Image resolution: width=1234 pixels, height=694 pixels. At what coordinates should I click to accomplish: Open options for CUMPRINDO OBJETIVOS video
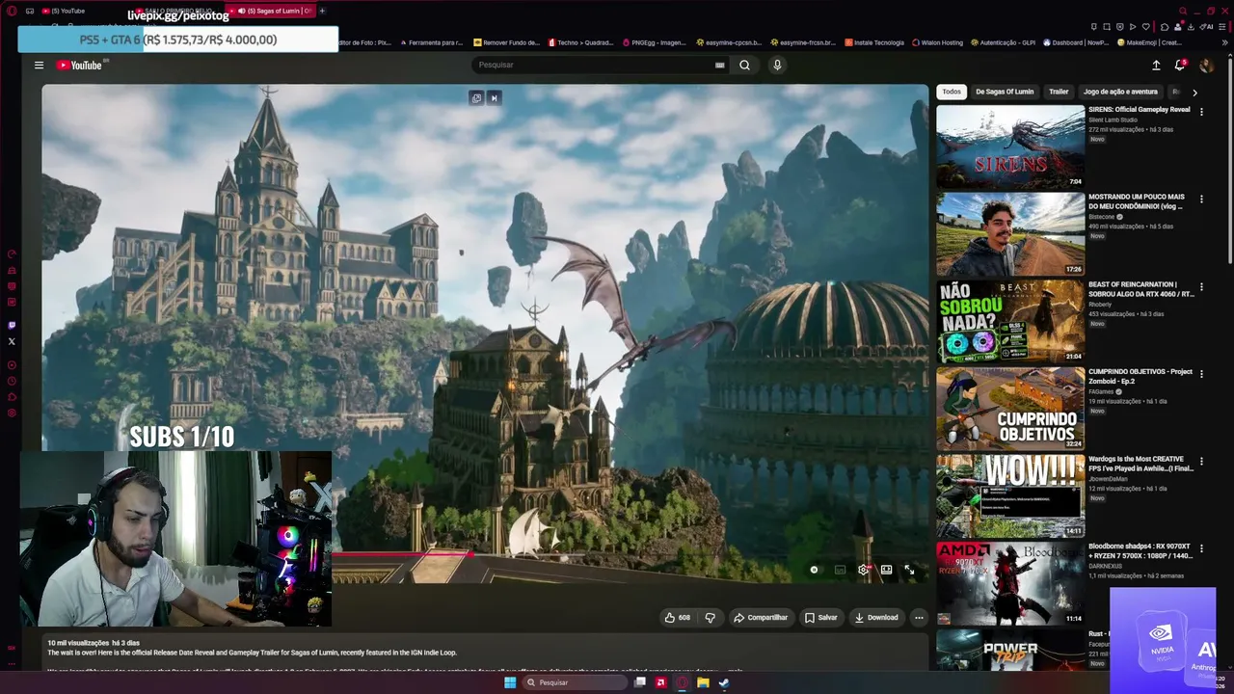pos(1201,374)
